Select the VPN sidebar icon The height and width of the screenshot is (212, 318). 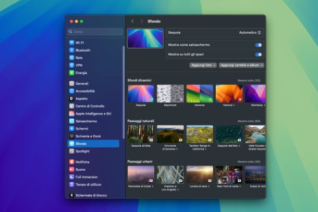(x=72, y=65)
